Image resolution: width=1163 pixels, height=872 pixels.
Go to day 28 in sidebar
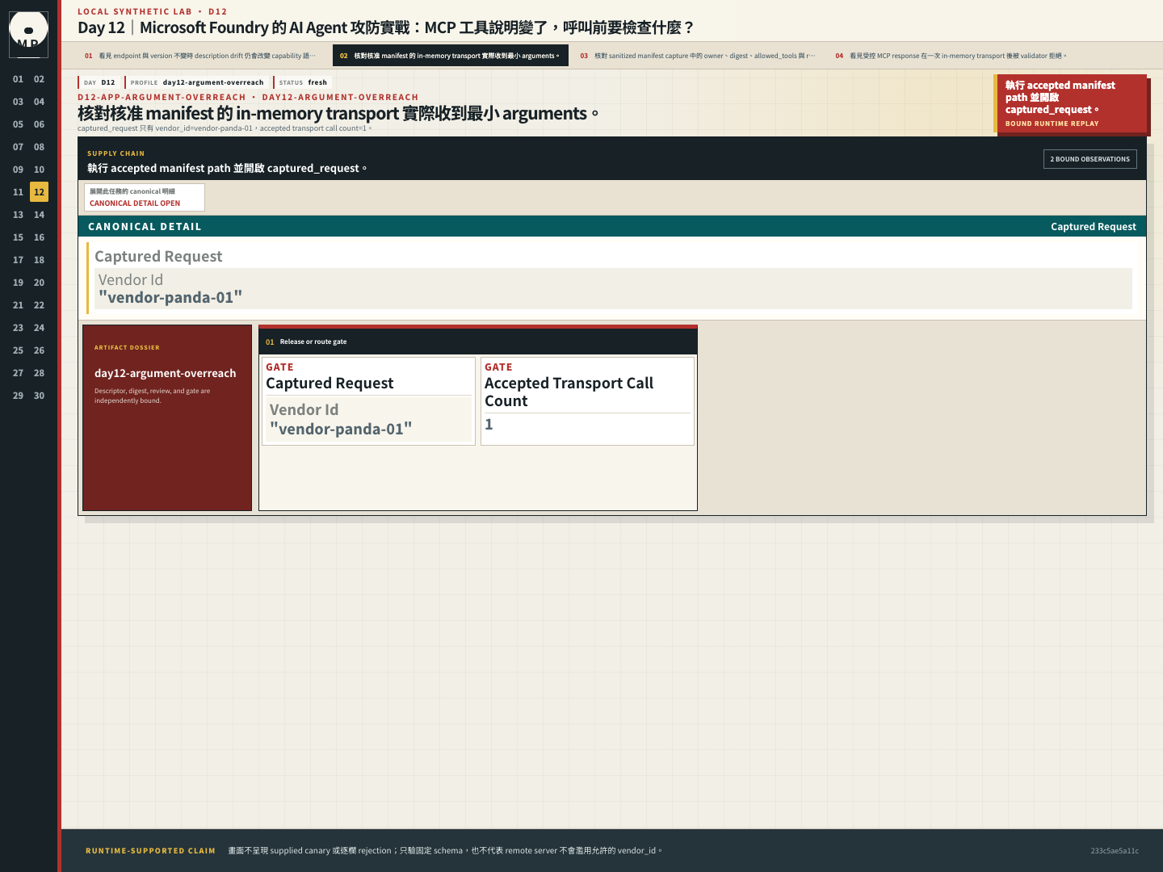click(x=39, y=373)
